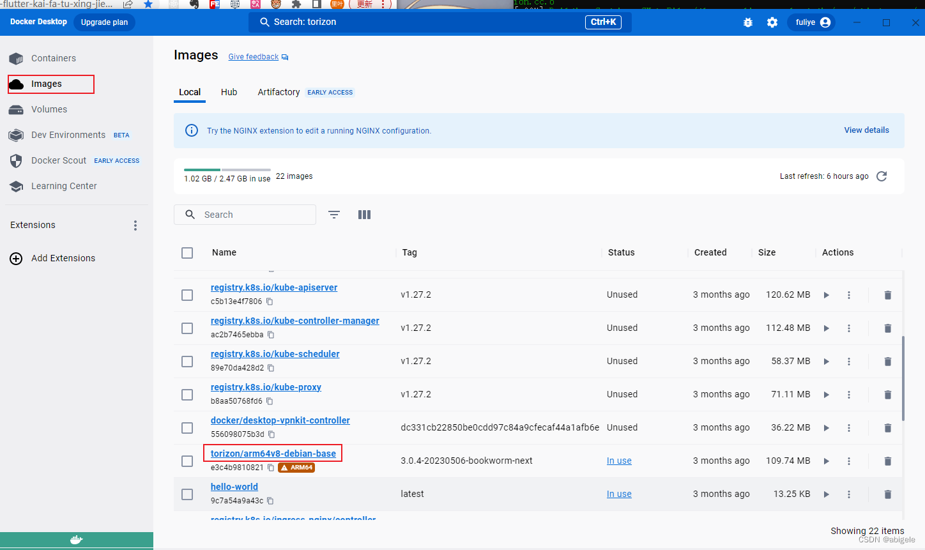Open more actions for torizon/arm64v8-debian-base
This screenshot has width=925, height=550.
(849, 461)
